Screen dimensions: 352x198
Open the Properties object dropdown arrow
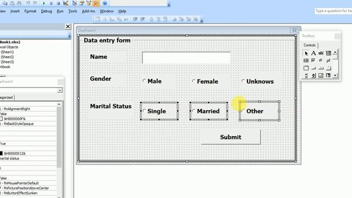point(60,90)
